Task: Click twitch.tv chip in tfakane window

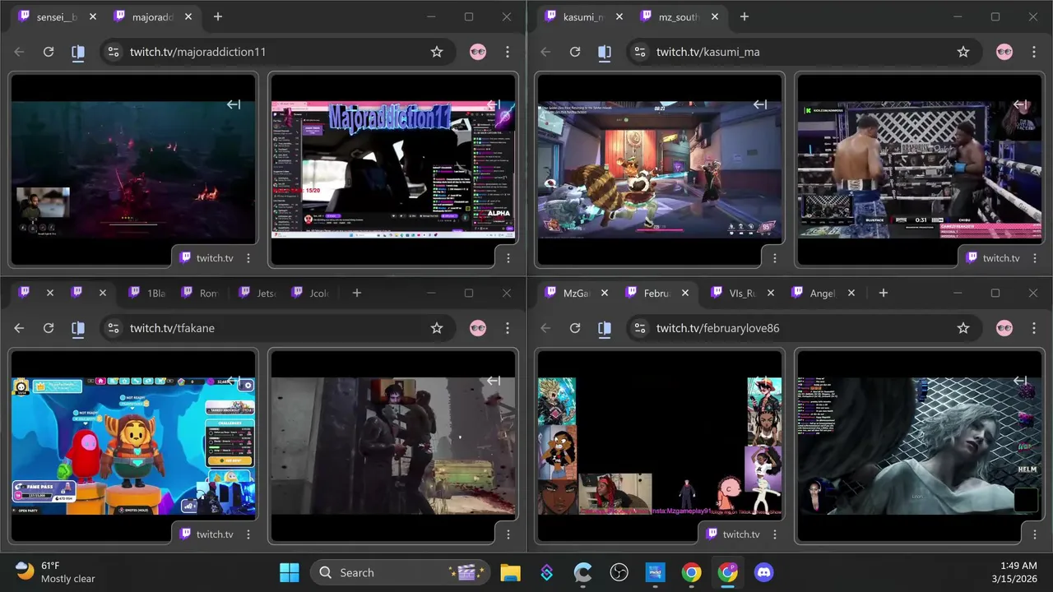Action: click(x=206, y=534)
